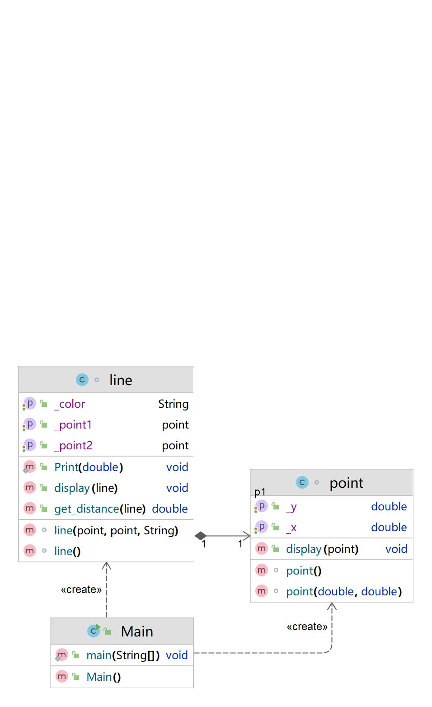The height and width of the screenshot is (707, 432).
Task: Click the method icon next to point()
Action: pos(262,570)
